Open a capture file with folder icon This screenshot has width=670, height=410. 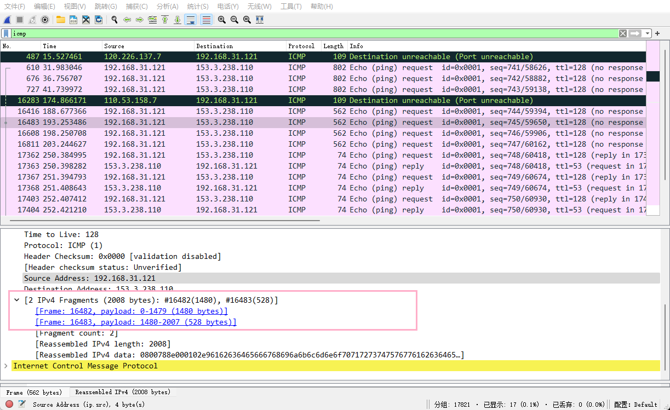pyautogui.click(x=61, y=20)
